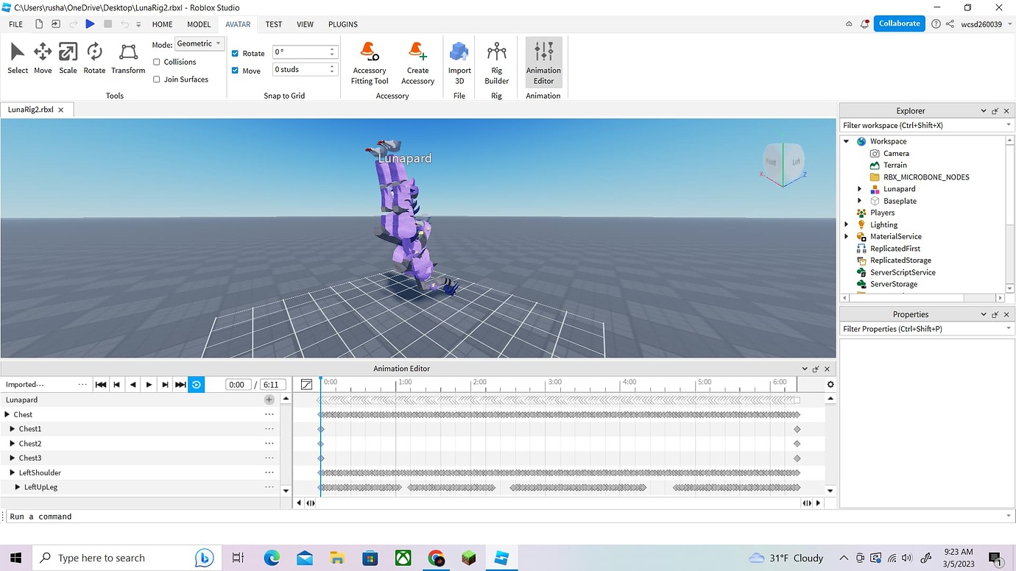The height and width of the screenshot is (571, 1016).
Task: Collapse the Workspace node in the Explorer
Action: coord(846,141)
